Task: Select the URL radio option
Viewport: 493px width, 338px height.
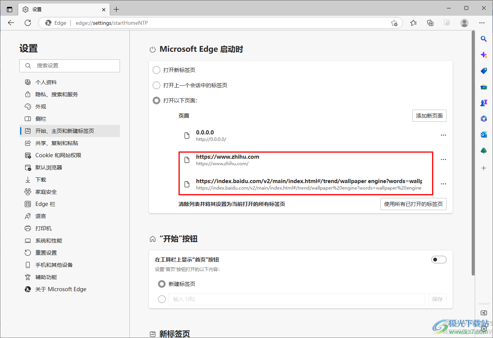Action: tap(161, 299)
